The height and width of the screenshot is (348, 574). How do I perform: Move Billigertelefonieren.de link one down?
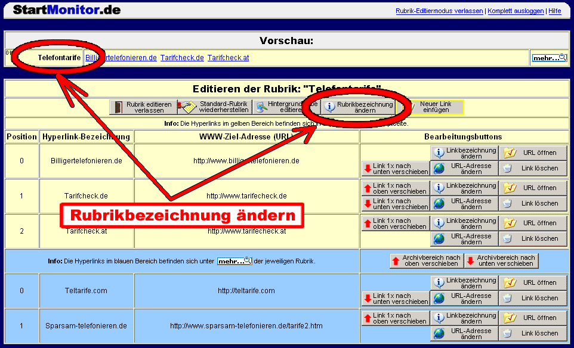[x=395, y=169]
